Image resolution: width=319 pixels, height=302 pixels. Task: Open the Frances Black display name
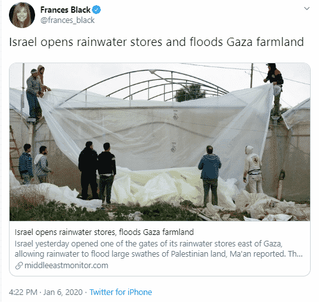tap(66, 10)
